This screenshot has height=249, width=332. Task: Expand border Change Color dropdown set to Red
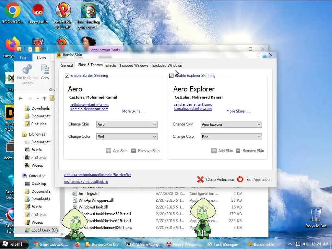pos(127,137)
